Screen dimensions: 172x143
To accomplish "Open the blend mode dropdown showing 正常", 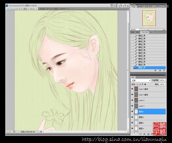I will pyautogui.click(x=141, y=80).
